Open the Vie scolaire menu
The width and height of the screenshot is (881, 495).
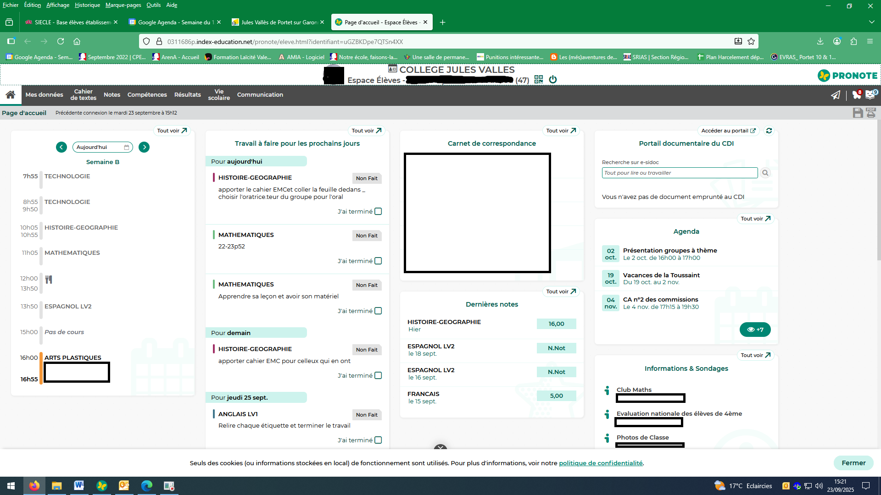[219, 95]
